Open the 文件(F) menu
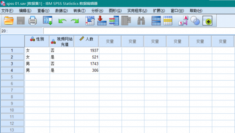This screenshot has height=133, width=235. (7, 11)
